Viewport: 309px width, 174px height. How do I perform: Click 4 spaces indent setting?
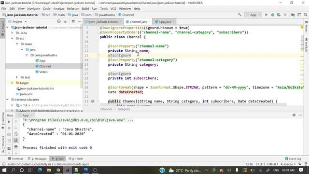click(x=288, y=164)
